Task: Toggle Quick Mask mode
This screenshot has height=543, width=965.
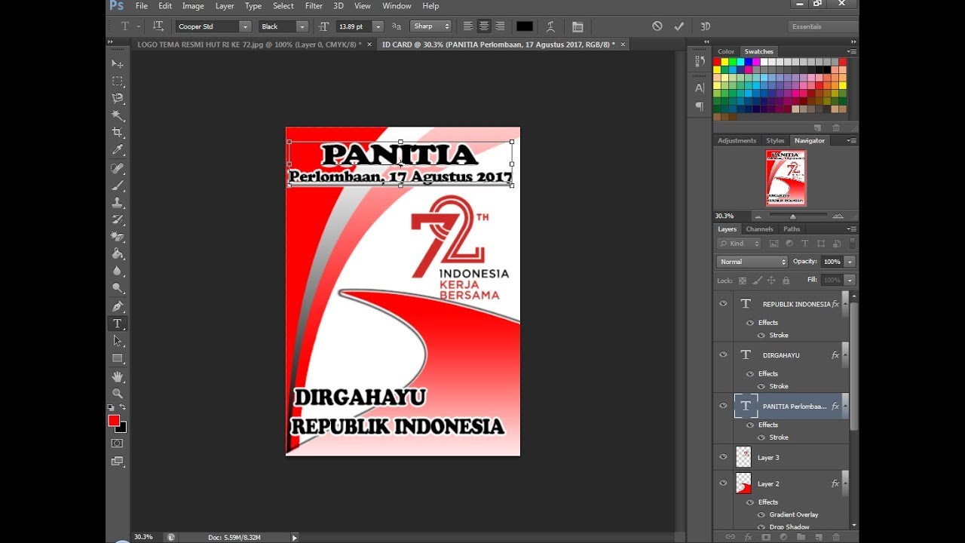Action: coord(118,443)
